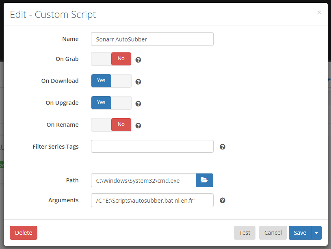The width and height of the screenshot is (331, 249).
Task: Click the help icon beside On Download
Action: [138, 82]
